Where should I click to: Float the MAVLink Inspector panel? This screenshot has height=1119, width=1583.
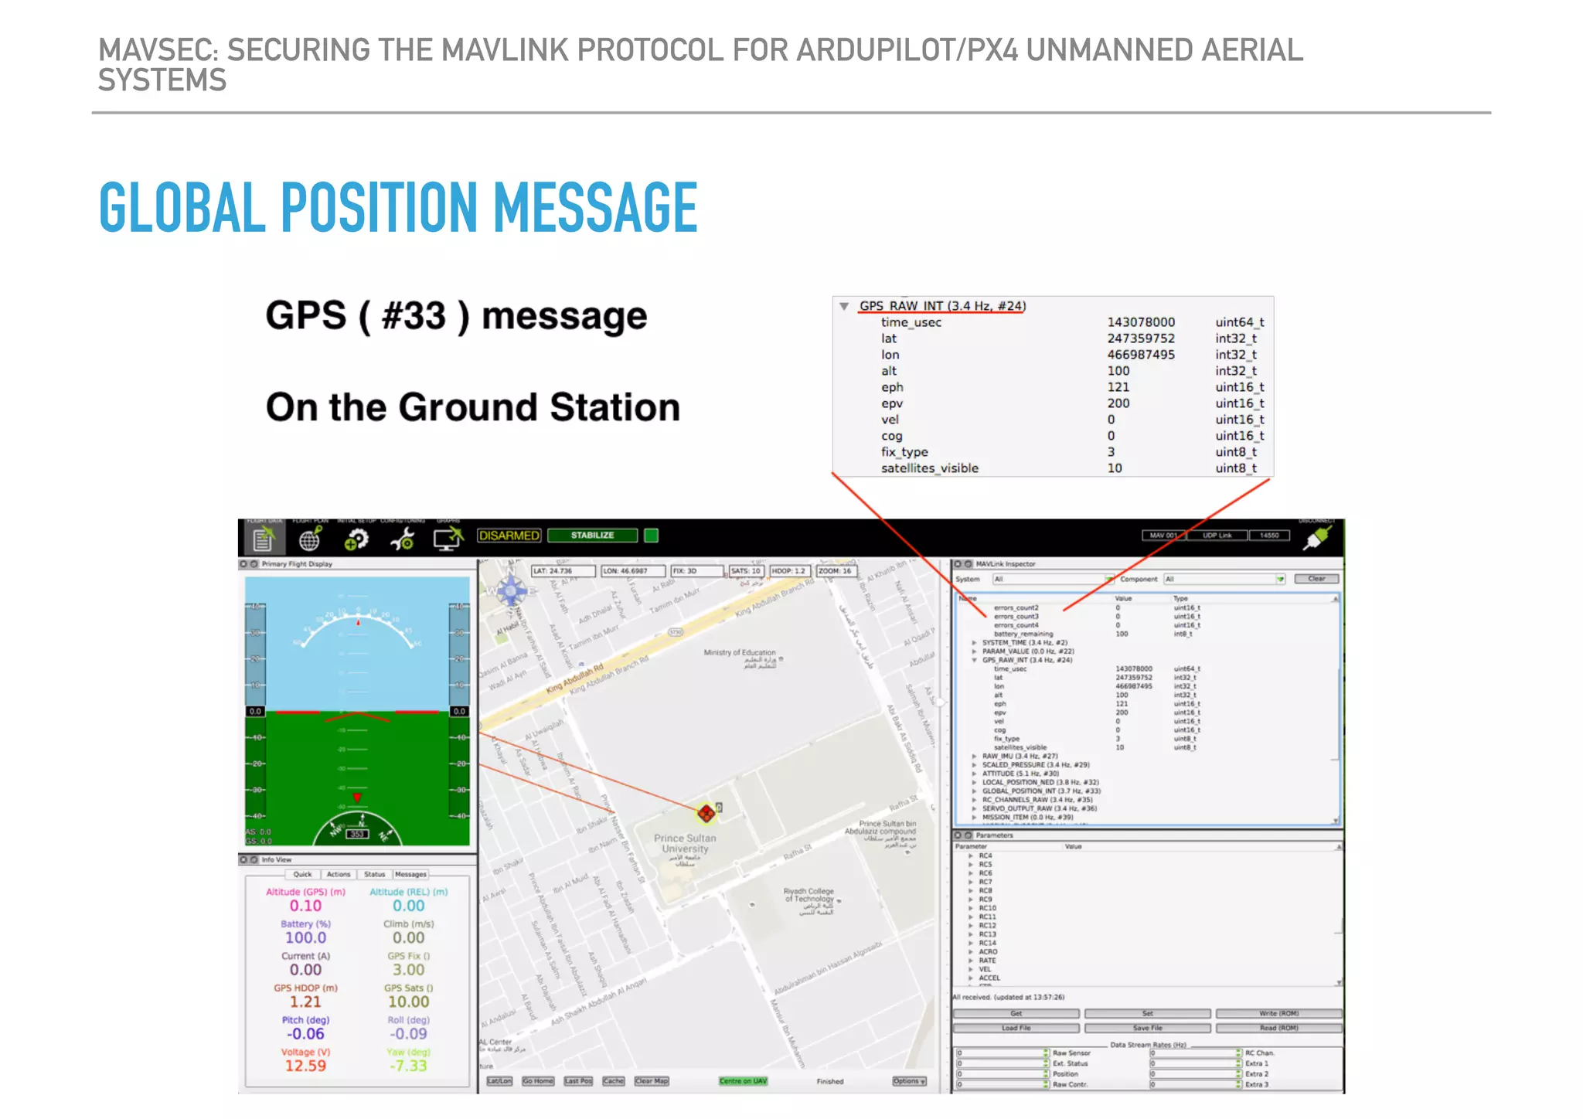tap(968, 564)
